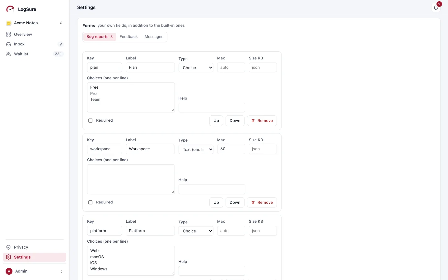Click the Inbox tray icon
This screenshot has height=280, width=448.
(x=8, y=44)
